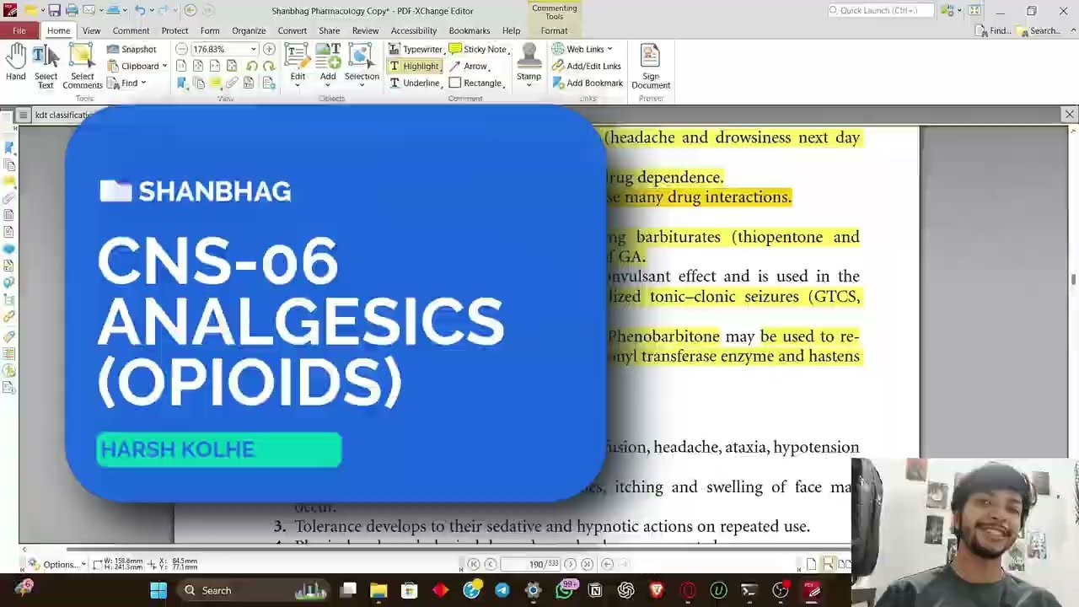Switch to the View ribbon tab

(92, 30)
